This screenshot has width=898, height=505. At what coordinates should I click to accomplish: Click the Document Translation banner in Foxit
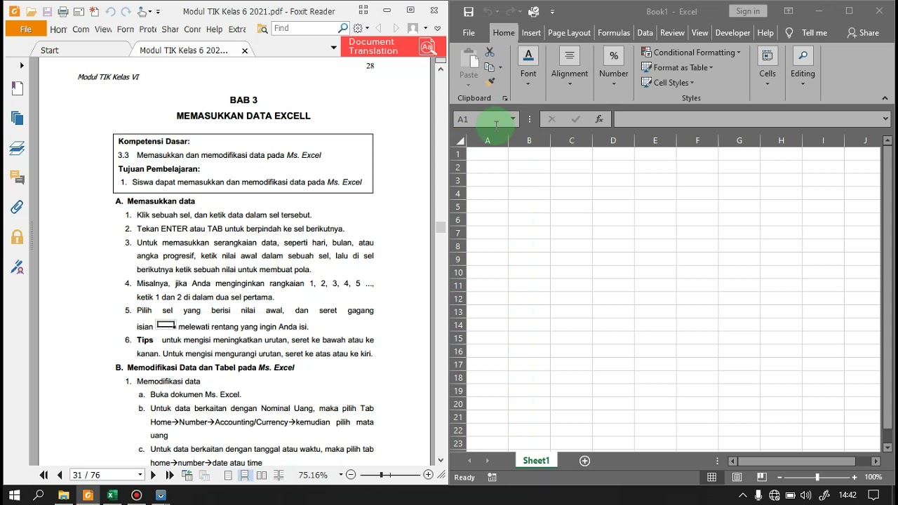pyautogui.click(x=394, y=46)
